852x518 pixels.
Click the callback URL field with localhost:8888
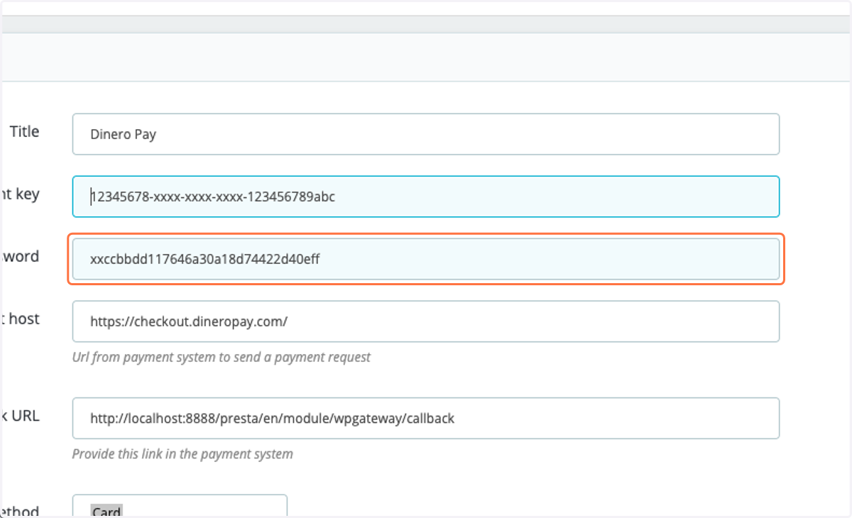pos(426,418)
